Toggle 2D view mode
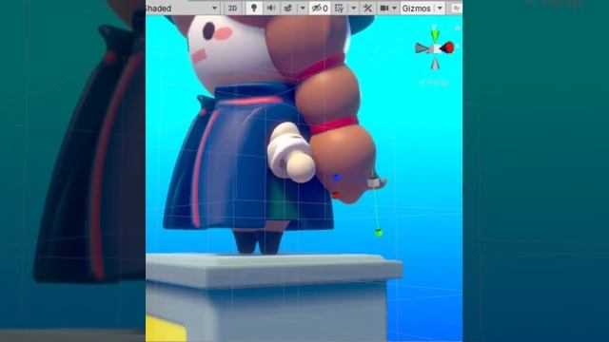Viewport: 609px width, 342px height. [232, 9]
